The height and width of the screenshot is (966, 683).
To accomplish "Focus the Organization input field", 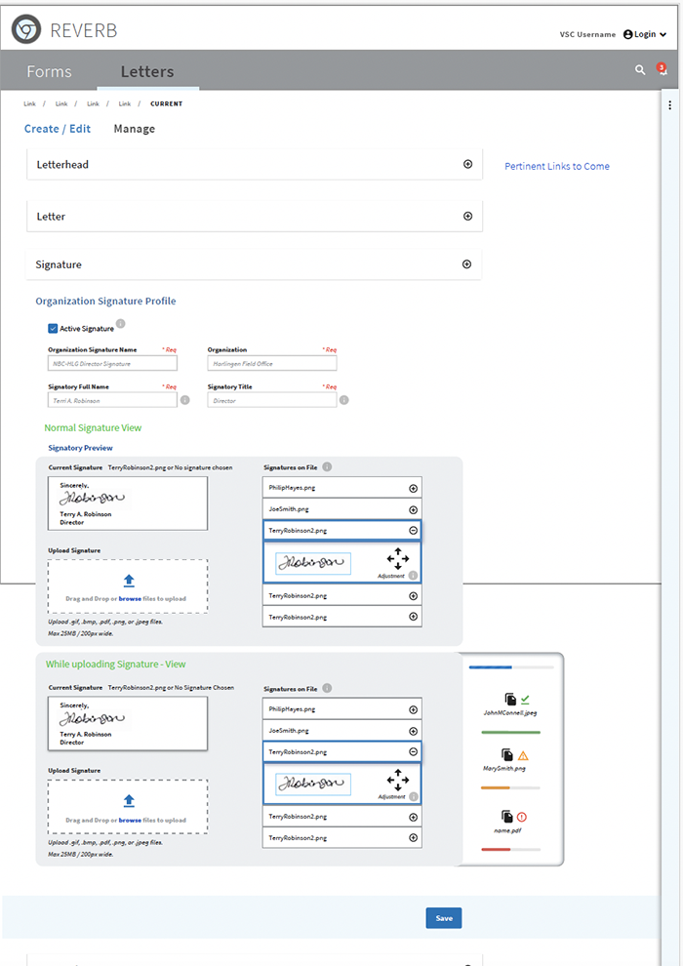I will pos(272,364).
